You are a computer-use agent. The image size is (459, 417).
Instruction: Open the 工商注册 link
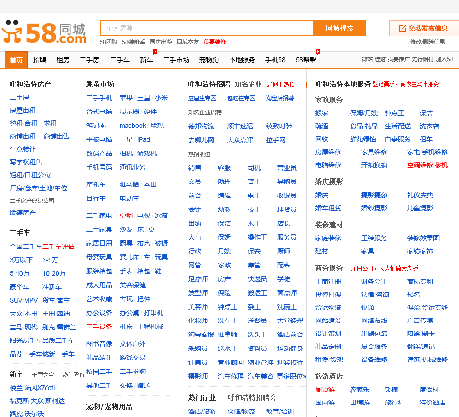[x=328, y=282]
